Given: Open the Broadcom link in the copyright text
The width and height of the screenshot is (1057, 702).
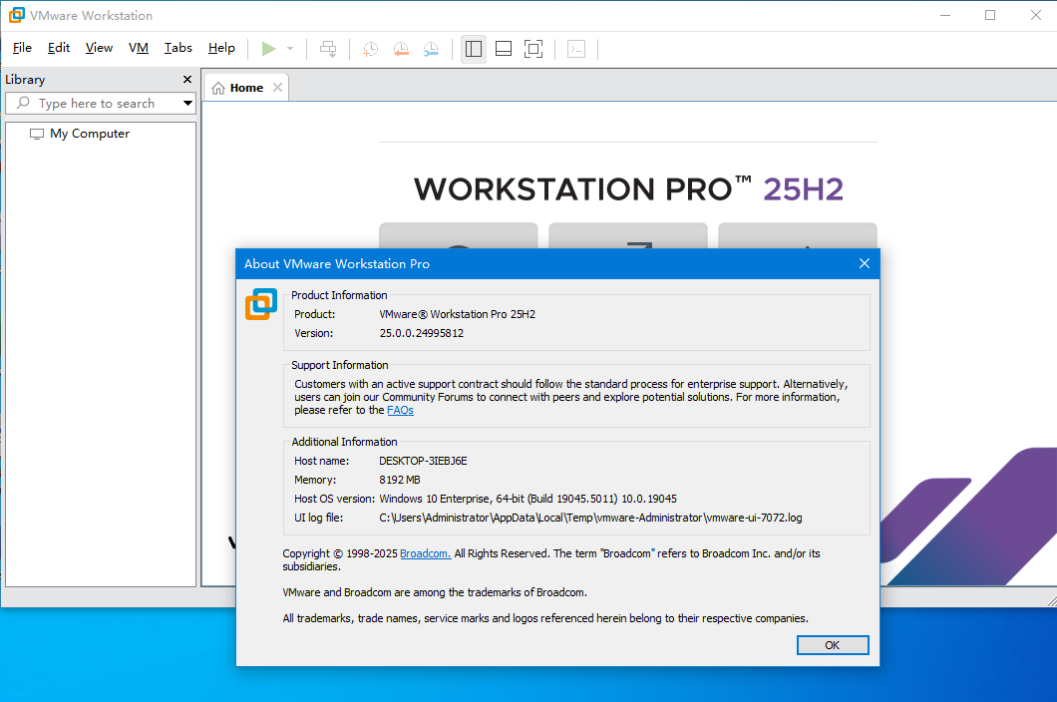Looking at the screenshot, I should [x=425, y=553].
